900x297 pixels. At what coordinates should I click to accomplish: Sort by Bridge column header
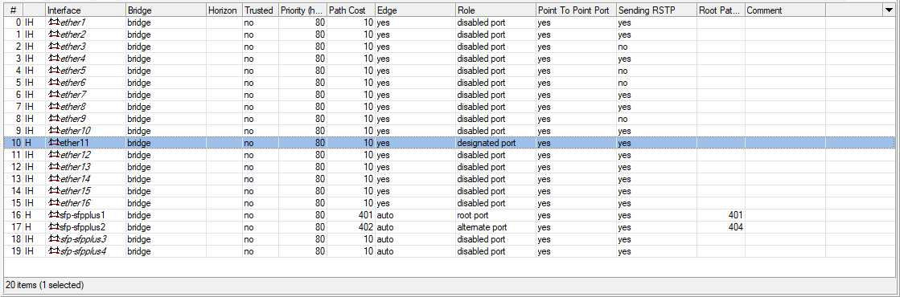166,10
